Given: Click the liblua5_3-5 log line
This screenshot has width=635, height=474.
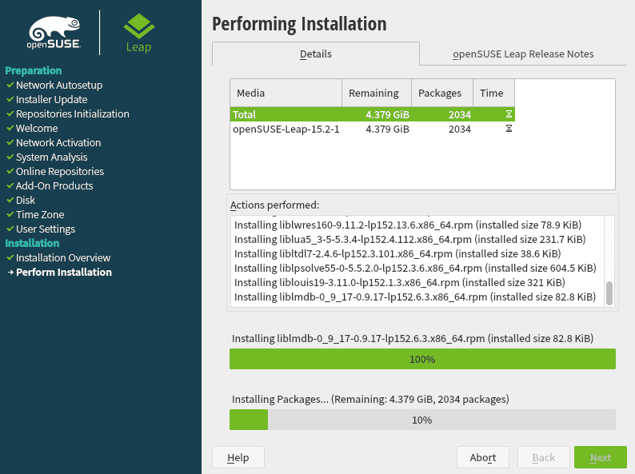Looking at the screenshot, I should tap(409, 240).
